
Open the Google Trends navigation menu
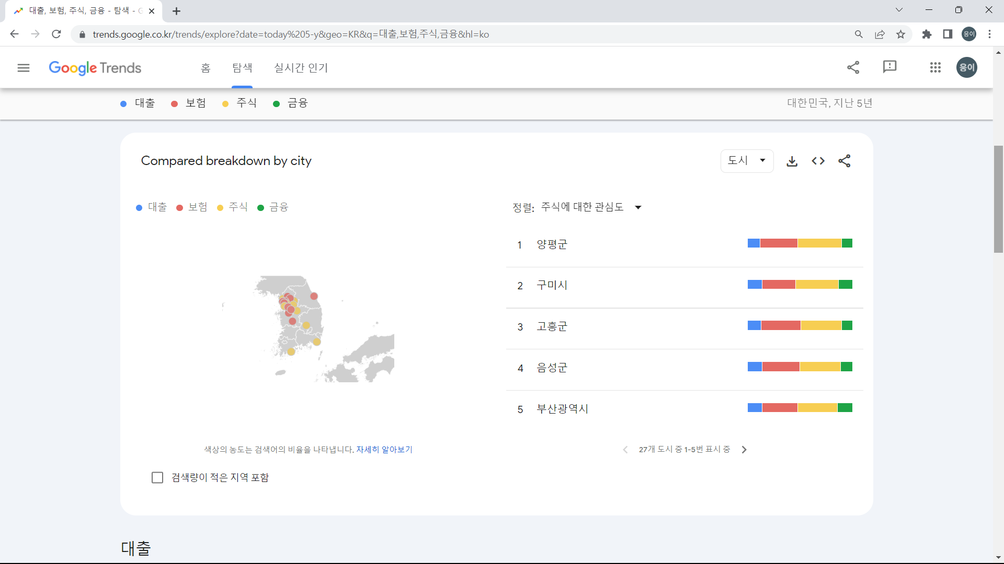click(24, 67)
